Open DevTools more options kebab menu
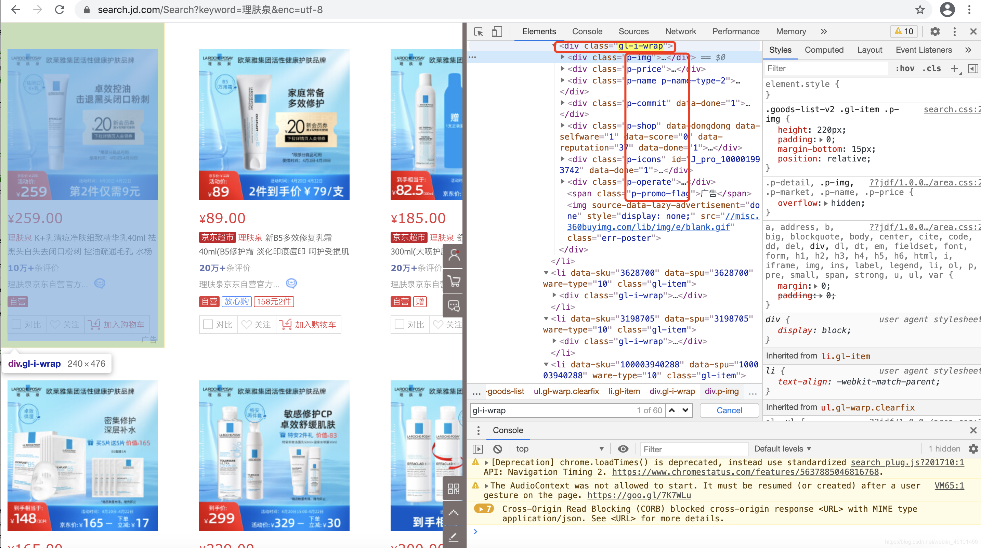981x548 pixels. click(954, 31)
